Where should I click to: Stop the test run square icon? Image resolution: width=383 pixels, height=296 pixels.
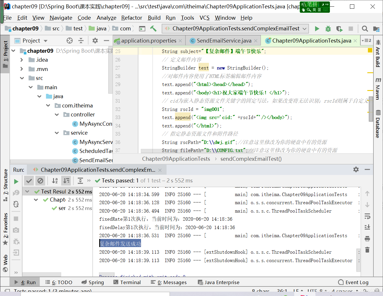pos(16,219)
